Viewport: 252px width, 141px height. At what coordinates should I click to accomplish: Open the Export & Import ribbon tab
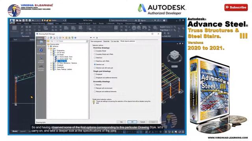(85, 23)
